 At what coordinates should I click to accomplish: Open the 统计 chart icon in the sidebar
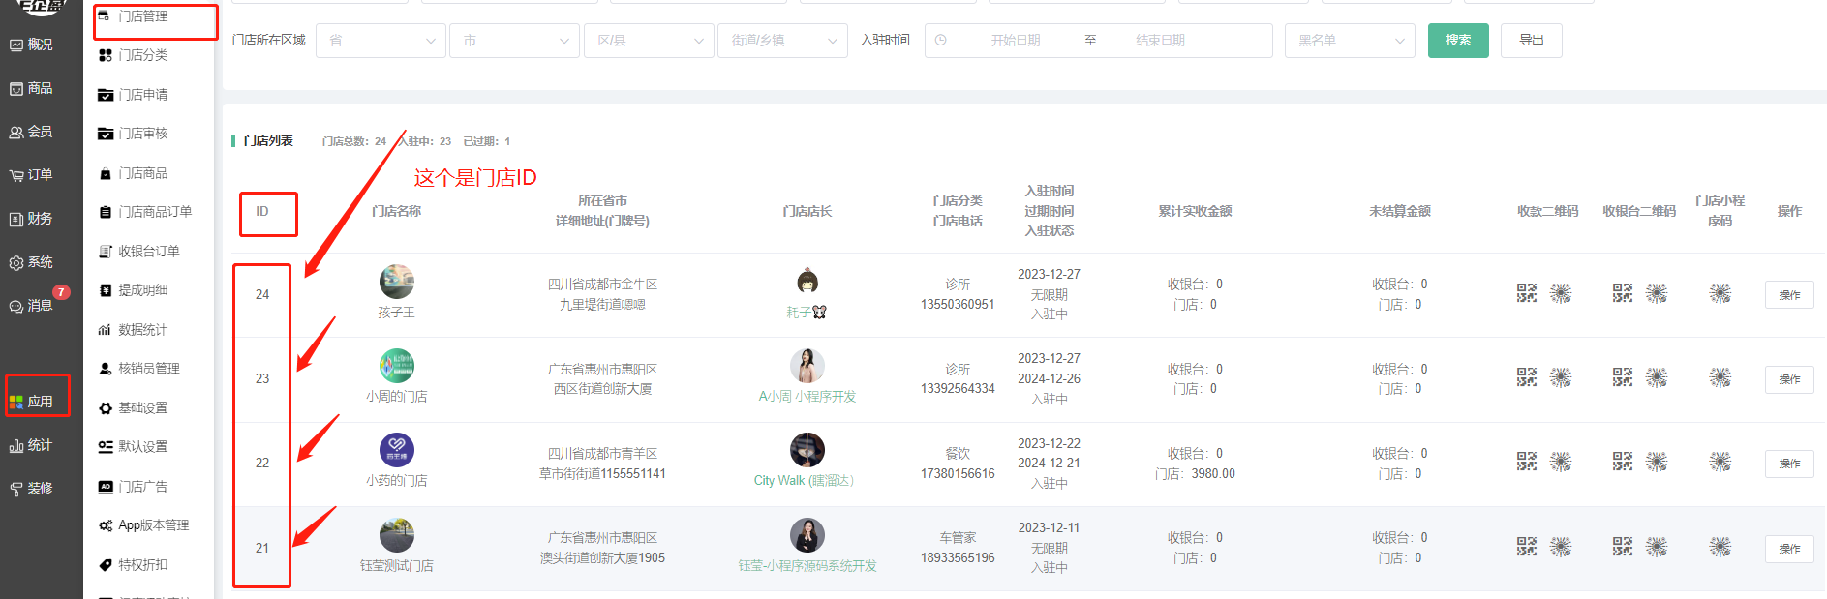click(x=16, y=445)
